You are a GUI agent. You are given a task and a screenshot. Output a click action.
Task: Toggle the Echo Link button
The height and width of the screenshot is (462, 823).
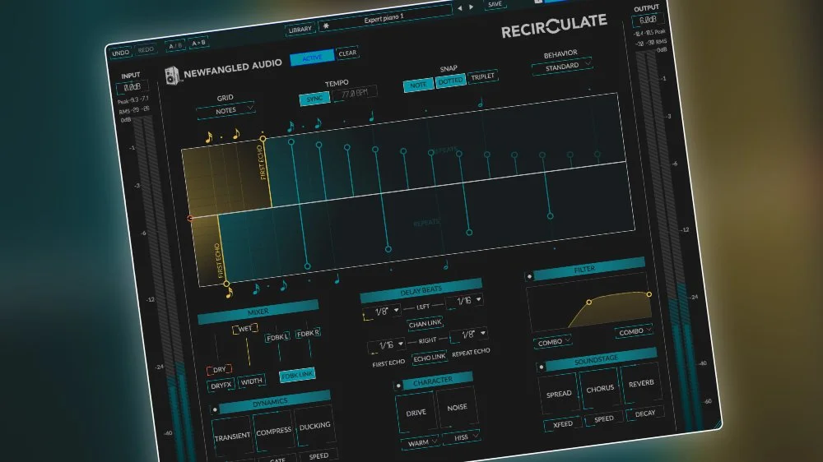[430, 358]
